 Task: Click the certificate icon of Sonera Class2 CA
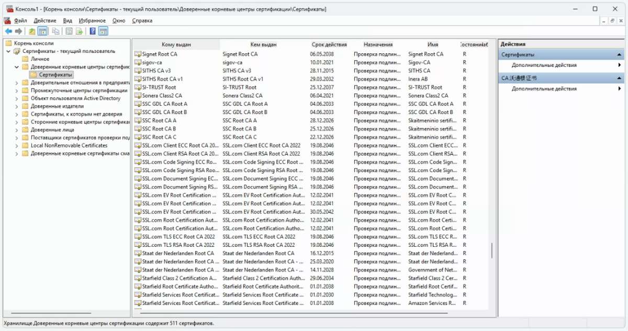(138, 96)
